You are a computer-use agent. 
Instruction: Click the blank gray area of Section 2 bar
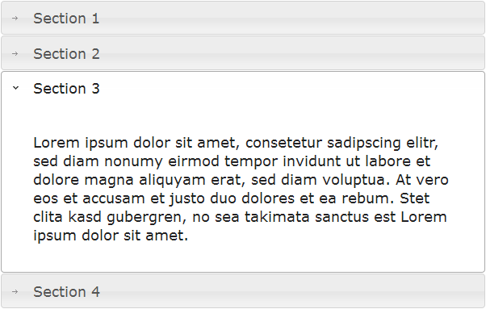pos(291,53)
